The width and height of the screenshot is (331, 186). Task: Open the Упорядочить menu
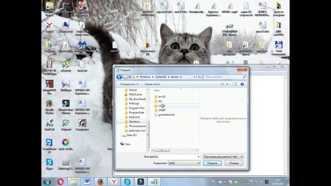[x=129, y=84]
